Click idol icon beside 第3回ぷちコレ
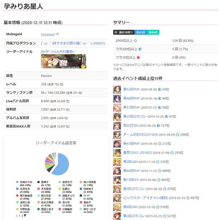The image size is (219, 220). click(x=117, y=189)
